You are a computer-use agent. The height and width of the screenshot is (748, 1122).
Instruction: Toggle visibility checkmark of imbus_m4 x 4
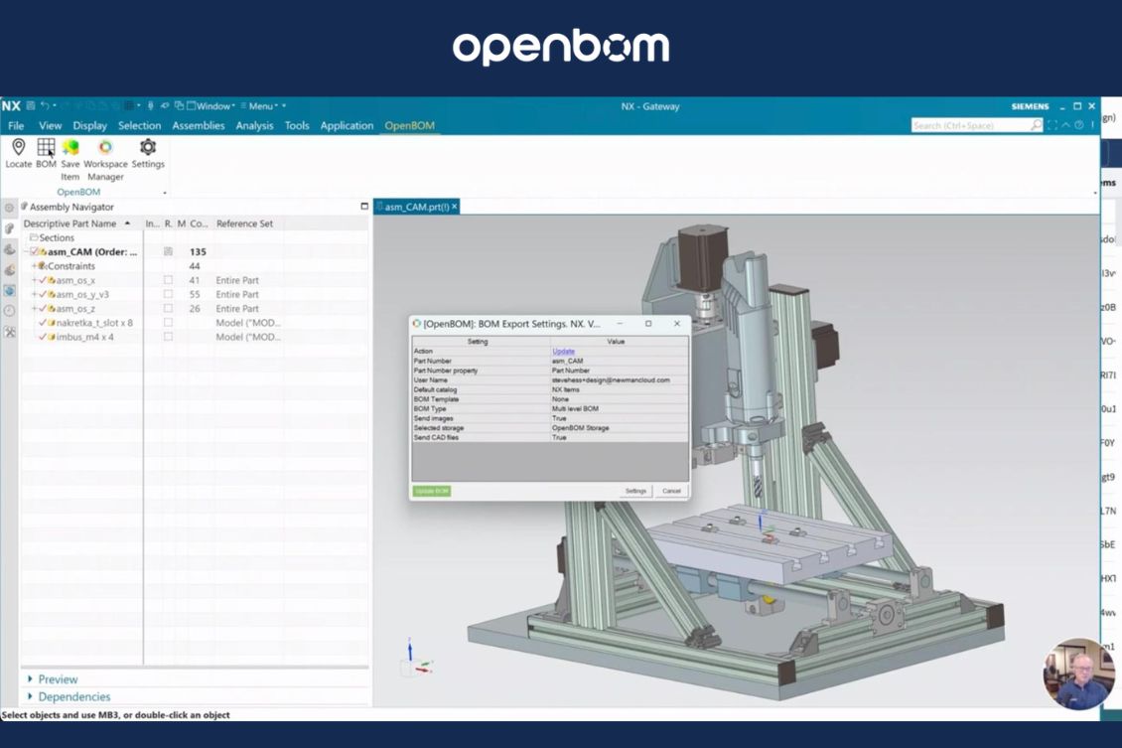(x=43, y=337)
